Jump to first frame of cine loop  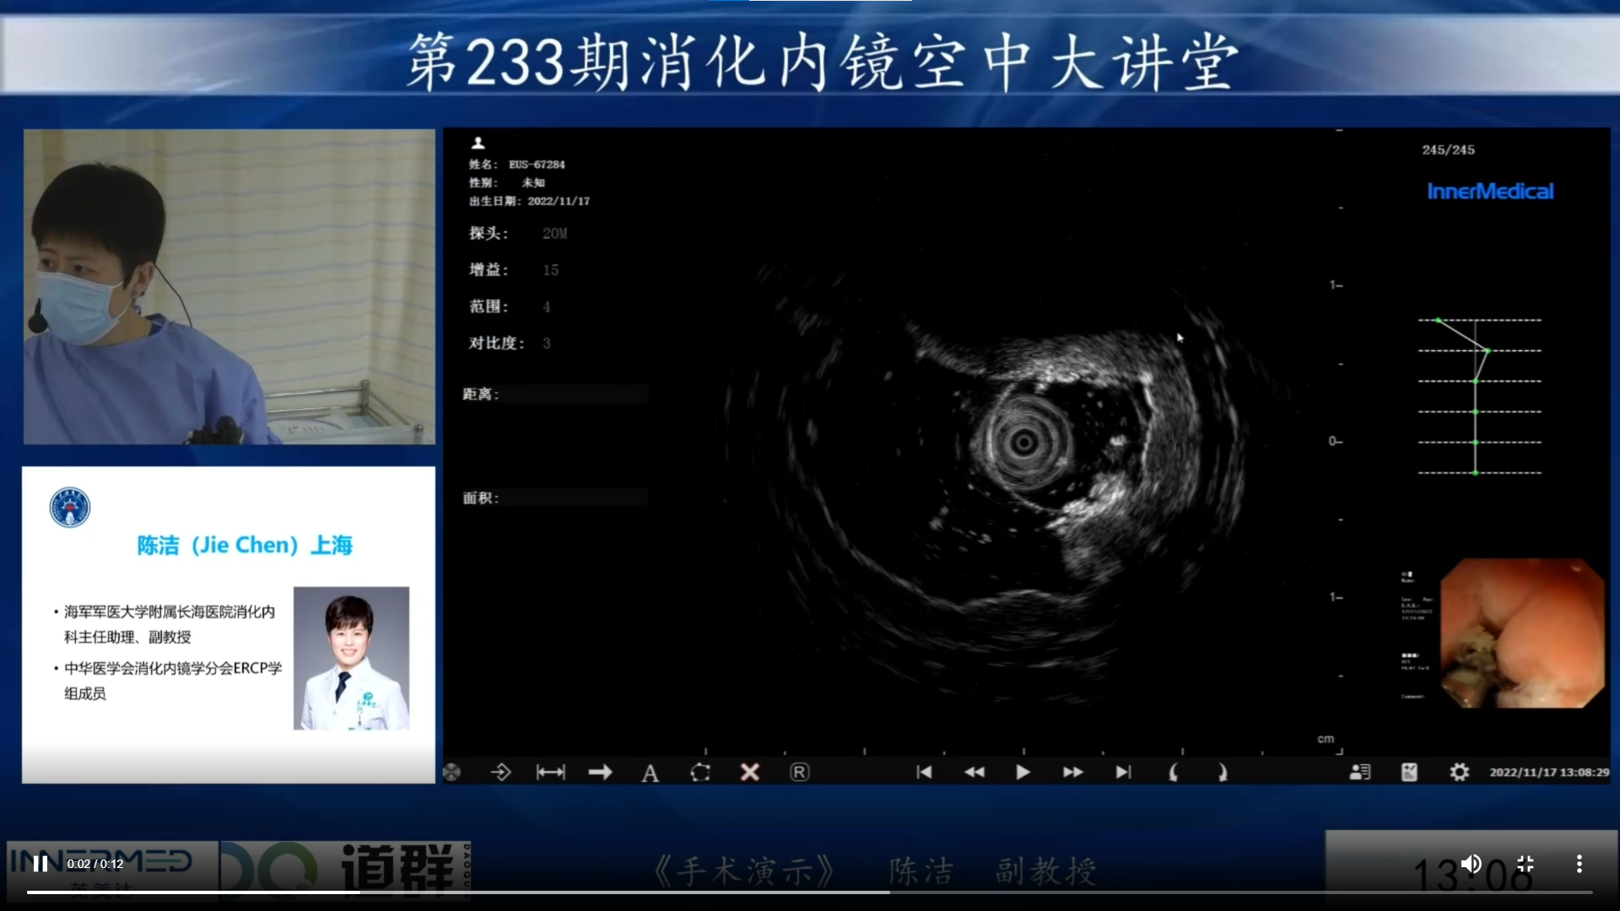tap(924, 772)
